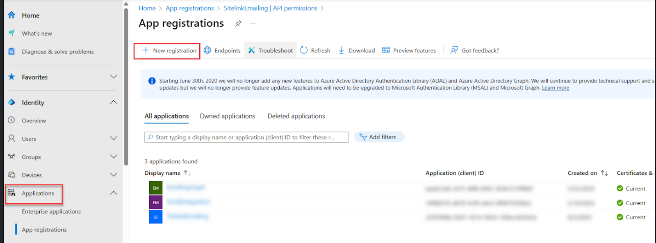This screenshot has width=656, height=243.
Task: Click Current status in first application row
Action: [x=631, y=188]
